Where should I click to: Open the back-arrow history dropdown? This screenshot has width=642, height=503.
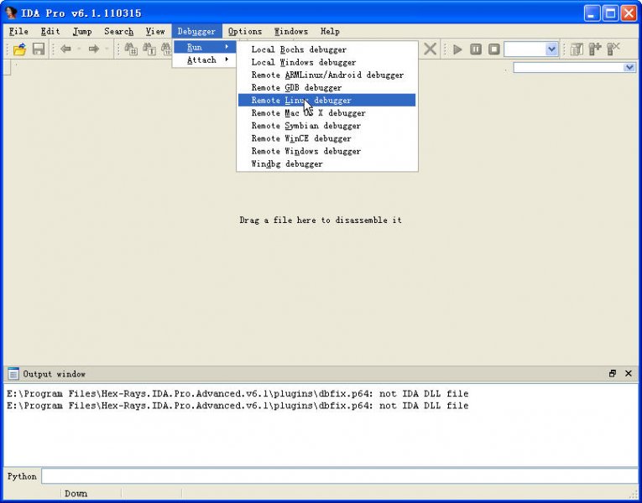[79, 49]
